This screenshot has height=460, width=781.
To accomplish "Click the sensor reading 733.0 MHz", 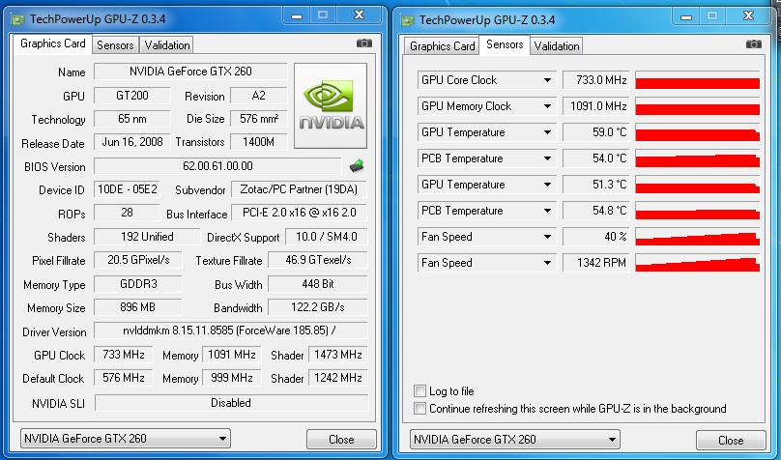I will (595, 80).
